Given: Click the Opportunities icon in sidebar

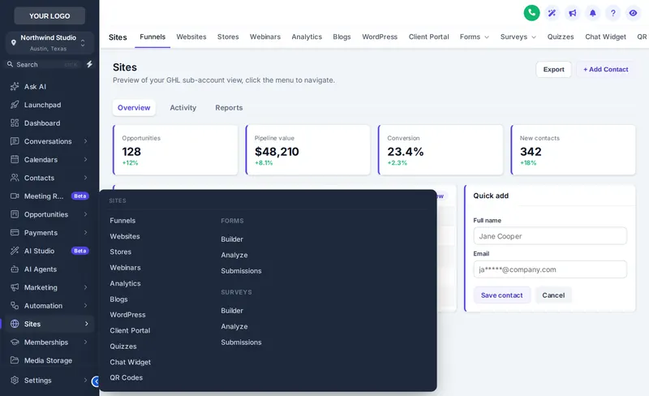Looking at the screenshot, I should point(15,214).
